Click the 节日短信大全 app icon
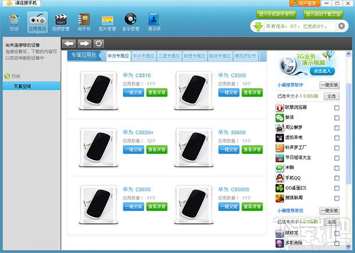355x253 pixels. (x=279, y=158)
